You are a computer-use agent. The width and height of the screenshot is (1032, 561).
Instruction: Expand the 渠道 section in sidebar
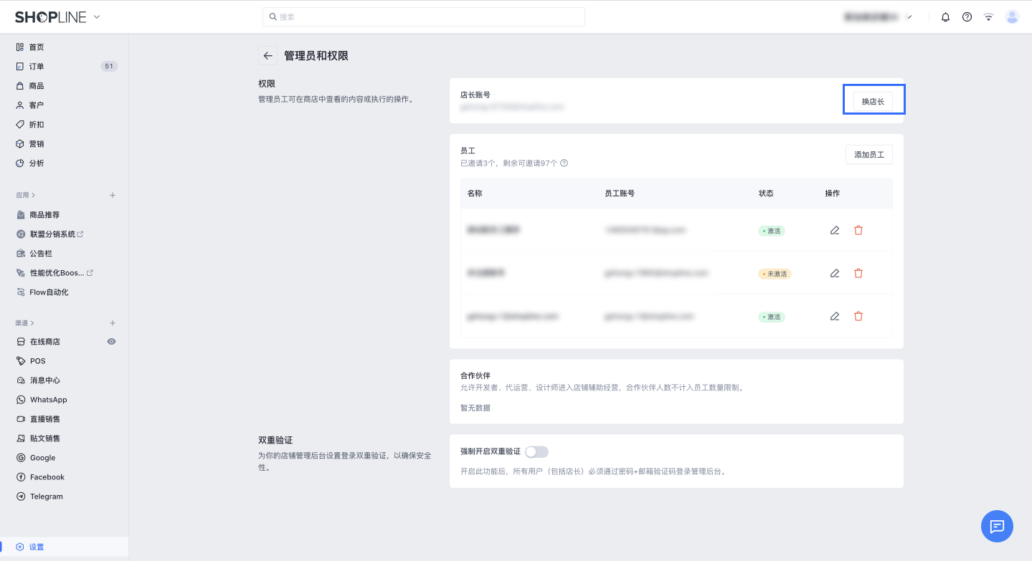pyautogui.click(x=25, y=323)
